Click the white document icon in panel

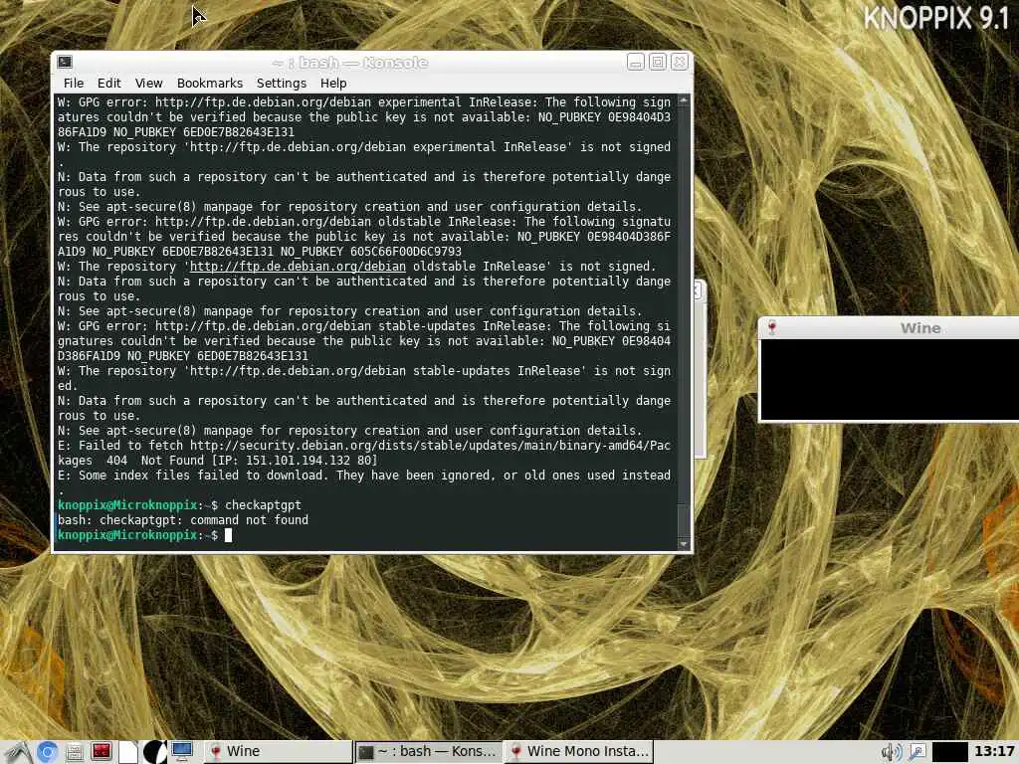128,752
